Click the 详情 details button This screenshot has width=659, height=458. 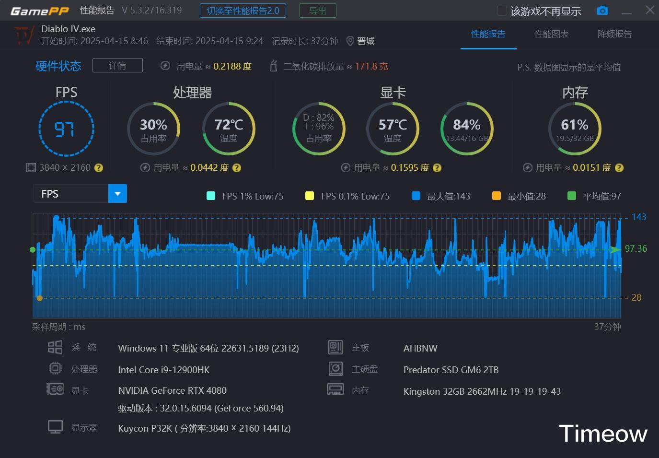point(117,65)
